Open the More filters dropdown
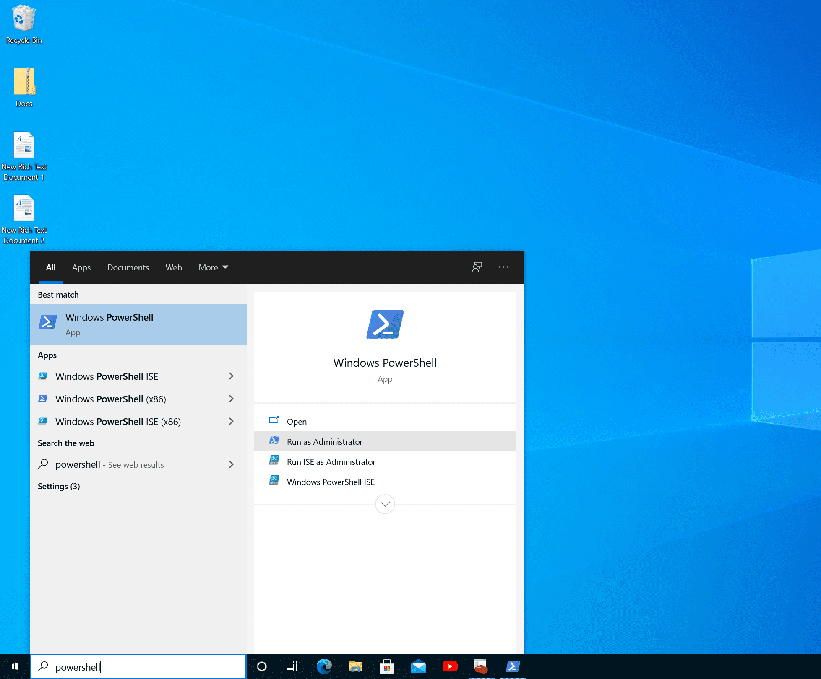 (x=212, y=267)
